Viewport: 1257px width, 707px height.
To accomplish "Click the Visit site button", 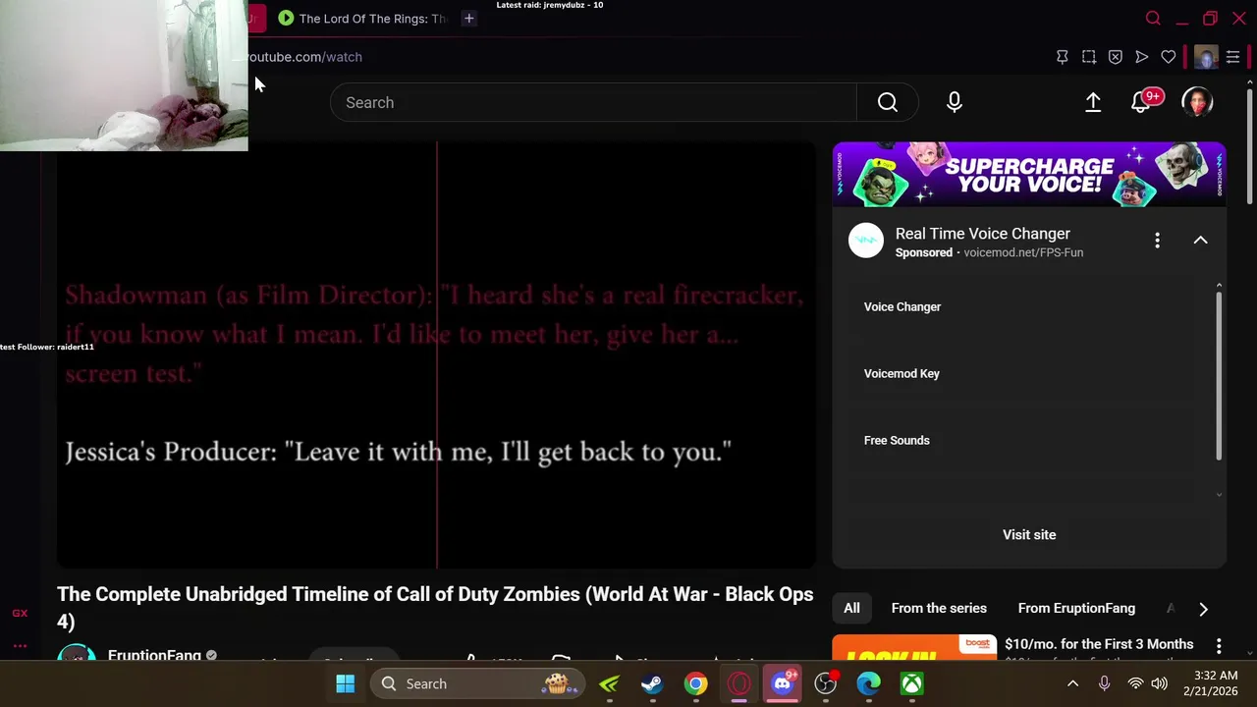I will click(1029, 535).
